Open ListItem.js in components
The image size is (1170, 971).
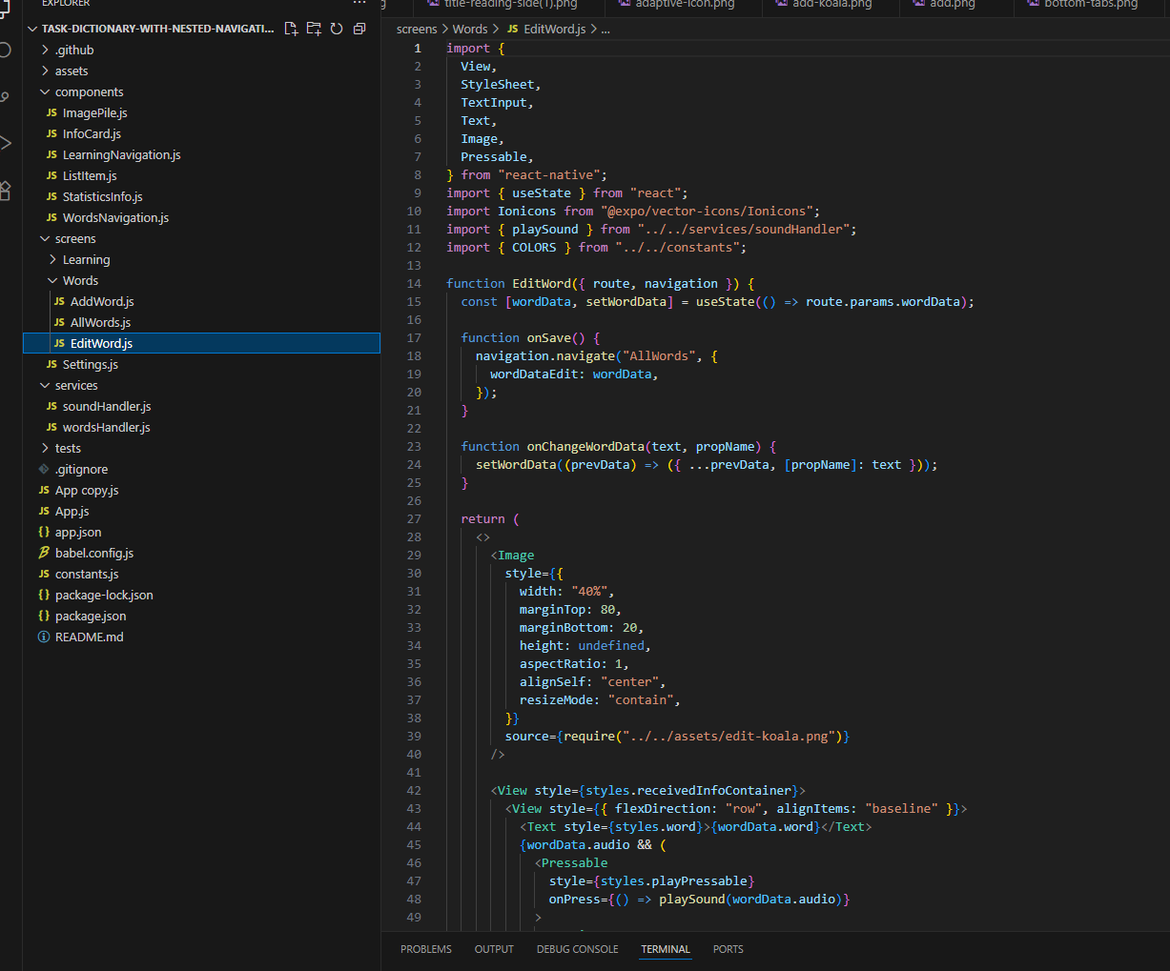[90, 176]
